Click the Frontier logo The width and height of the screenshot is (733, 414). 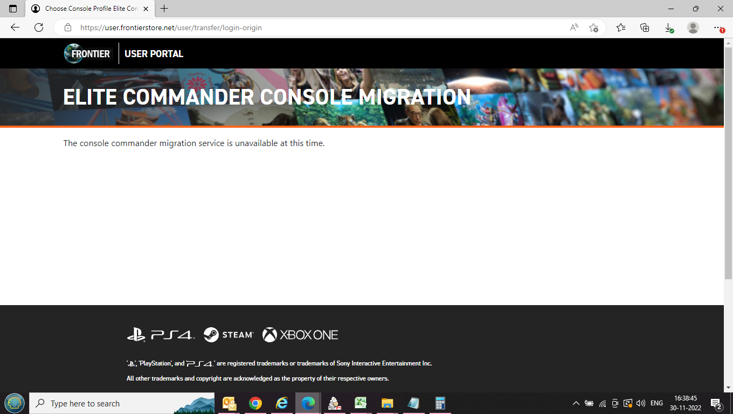tap(87, 53)
